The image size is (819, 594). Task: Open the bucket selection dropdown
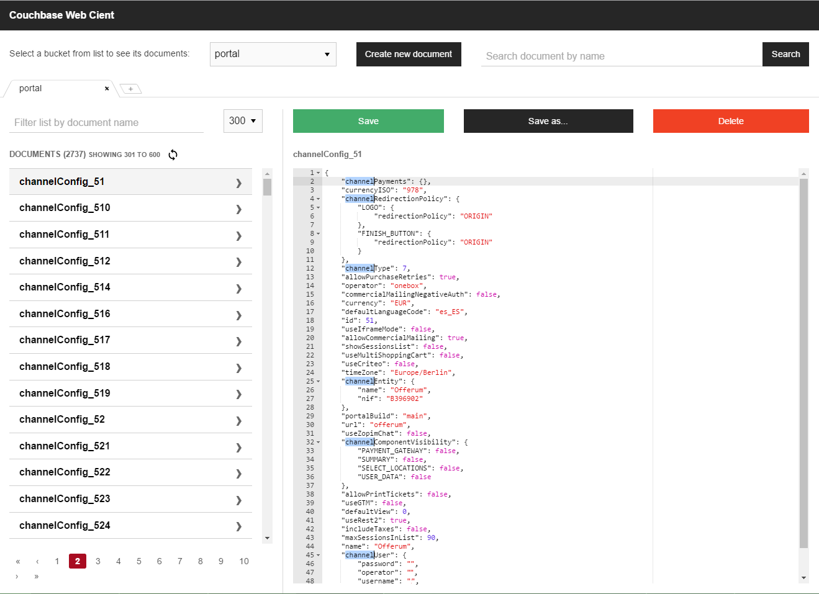(x=273, y=54)
